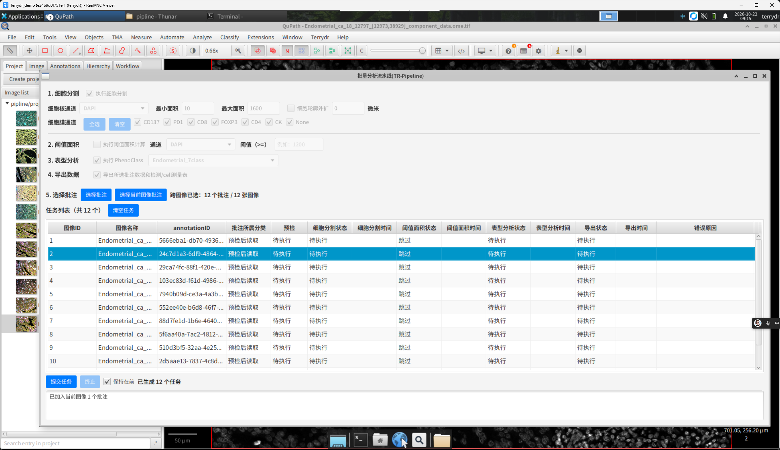Open Endometrial_7class classifier dropdown

point(213,160)
